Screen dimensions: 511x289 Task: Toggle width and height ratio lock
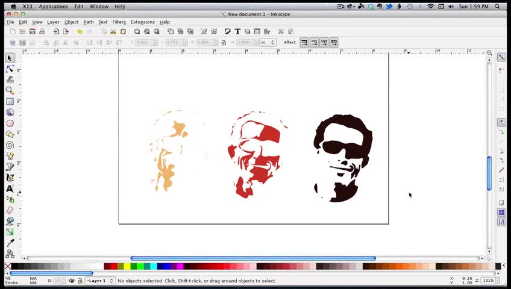coord(224,42)
